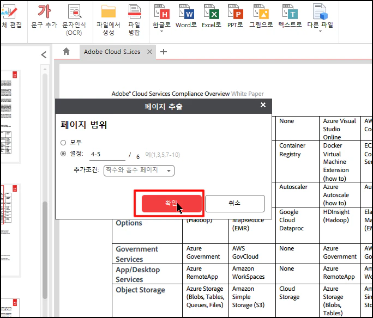This screenshot has height=318, width=373.
Task: Go to the home tab icon
Action: click(x=67, y=51)
